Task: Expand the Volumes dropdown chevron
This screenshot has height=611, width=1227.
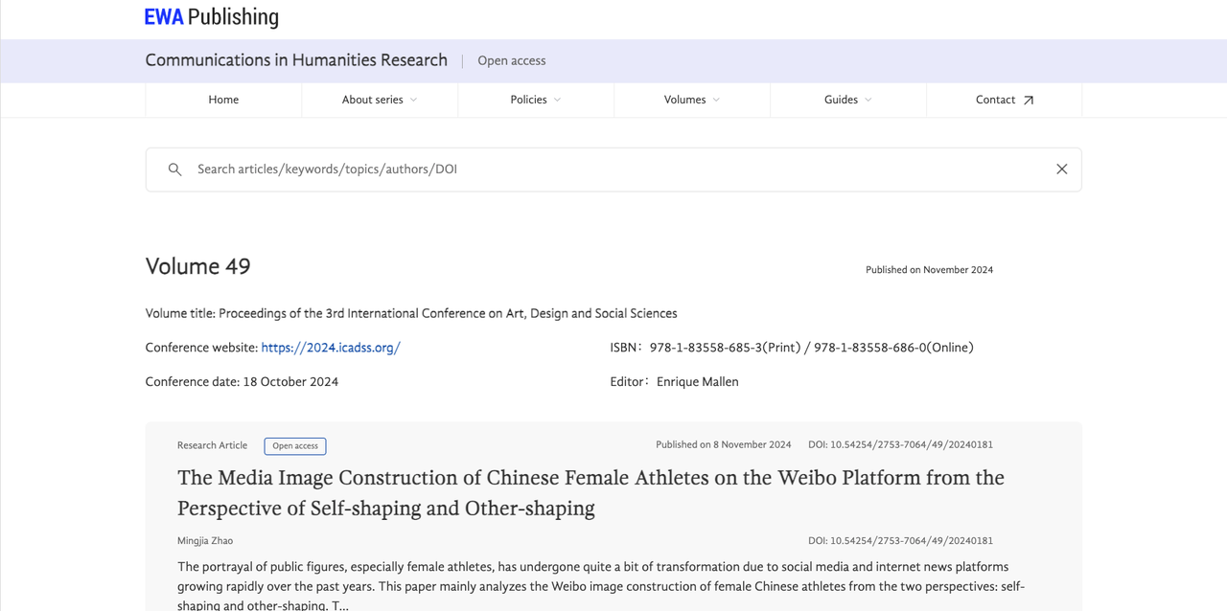Action: point(716,101)
